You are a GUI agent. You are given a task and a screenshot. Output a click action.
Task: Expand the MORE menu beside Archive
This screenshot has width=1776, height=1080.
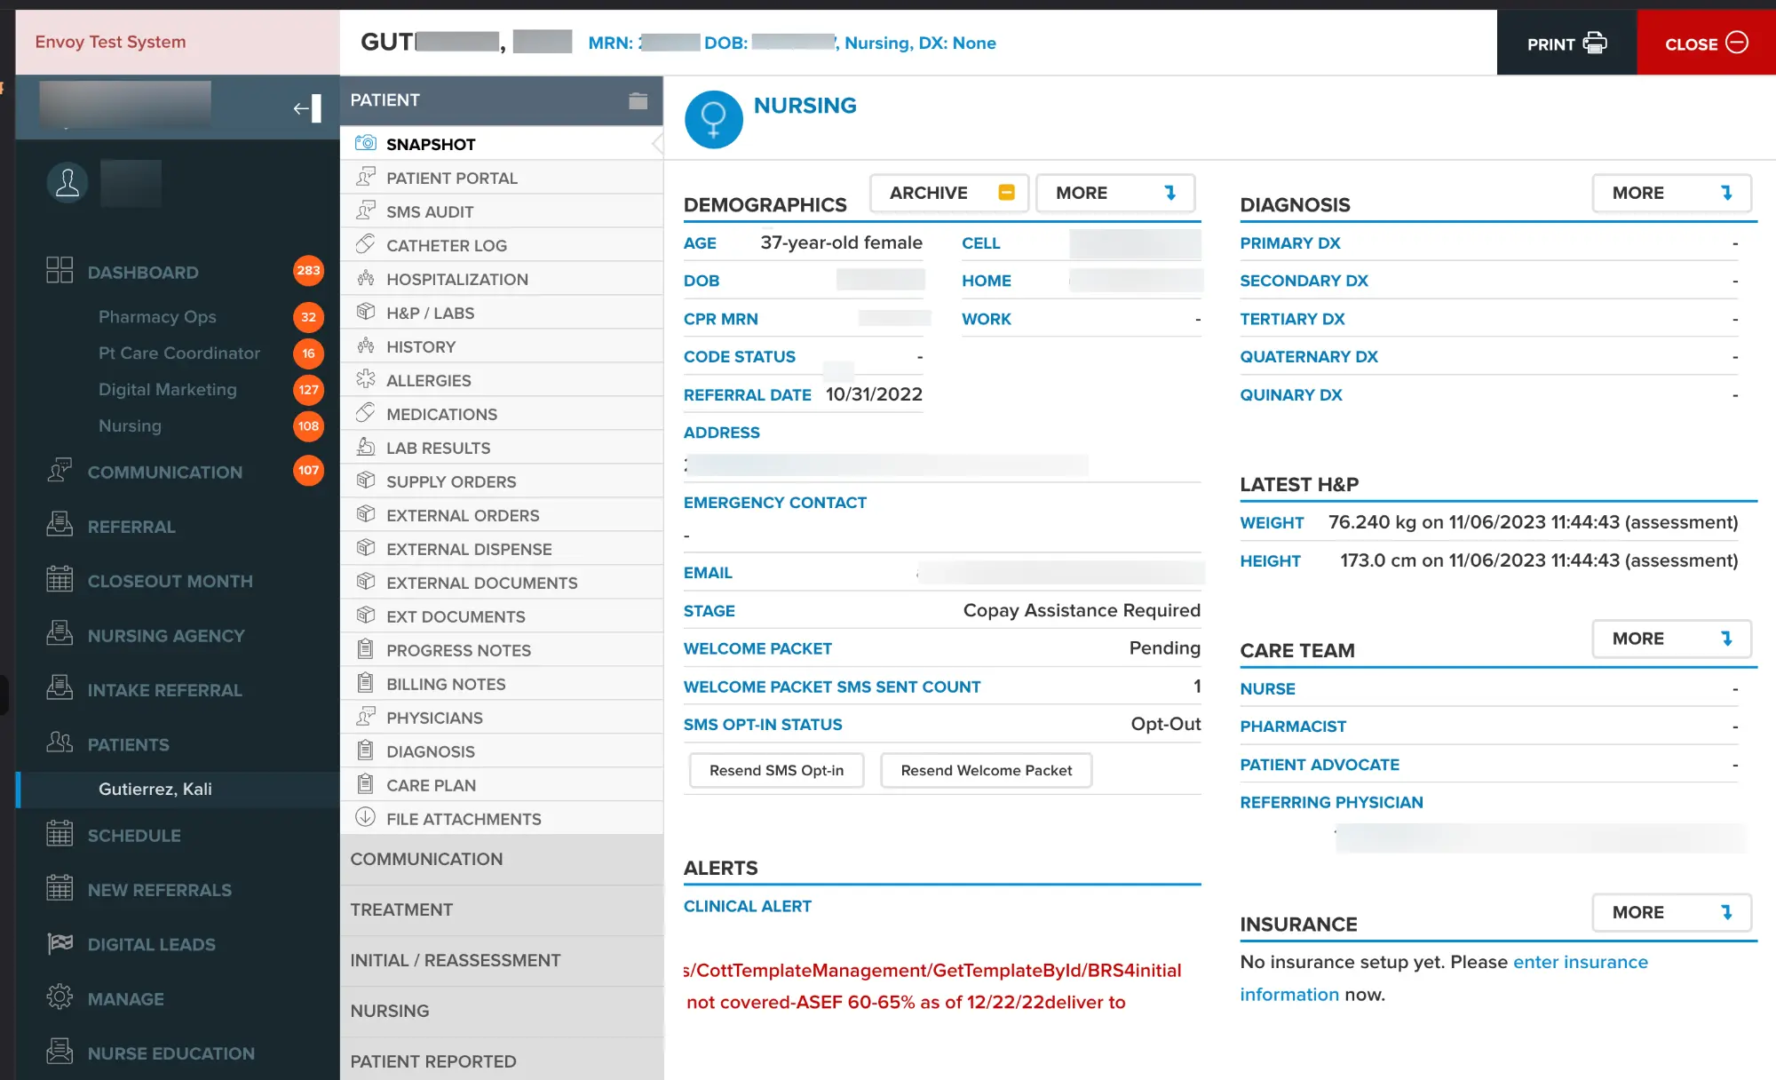point(1115,192)
